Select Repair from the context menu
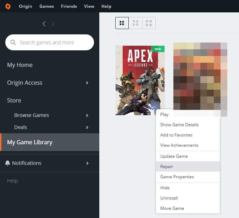The image size is (239, 218). [188, 167]
